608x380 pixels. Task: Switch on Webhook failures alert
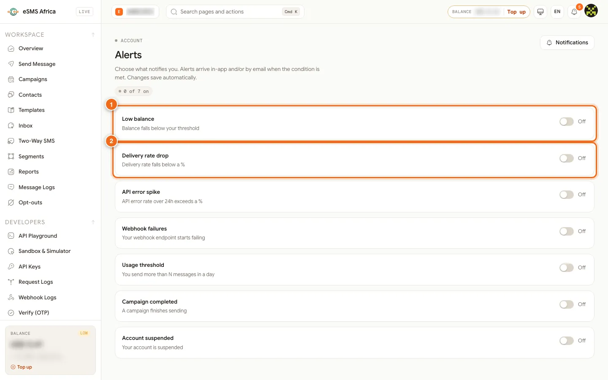click(x=567, y=231)
